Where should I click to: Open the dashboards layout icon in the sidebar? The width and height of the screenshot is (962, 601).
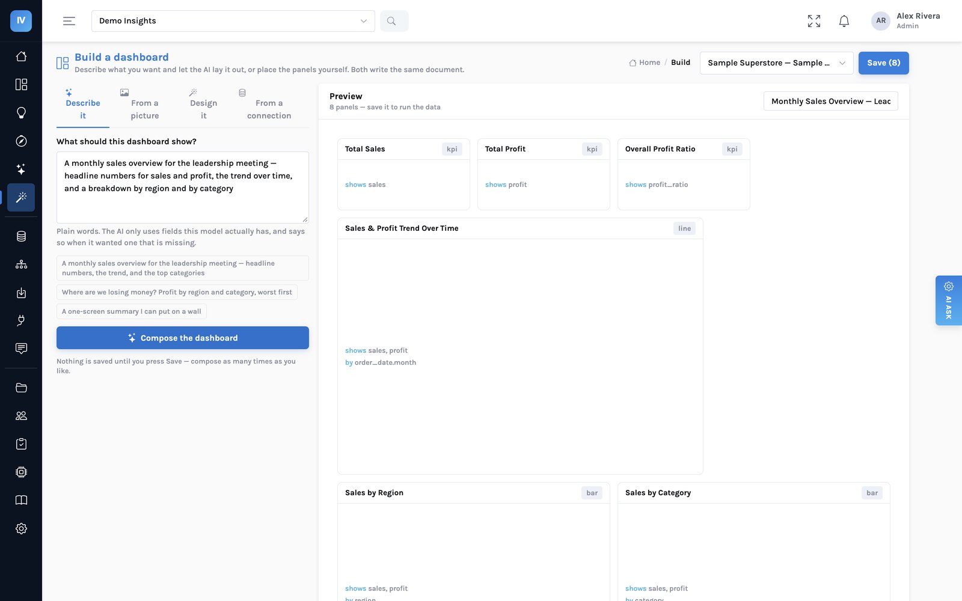click(x=21, y=84)
